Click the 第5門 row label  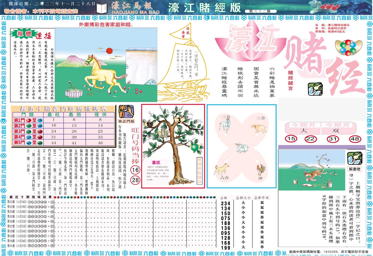[28, 143]
